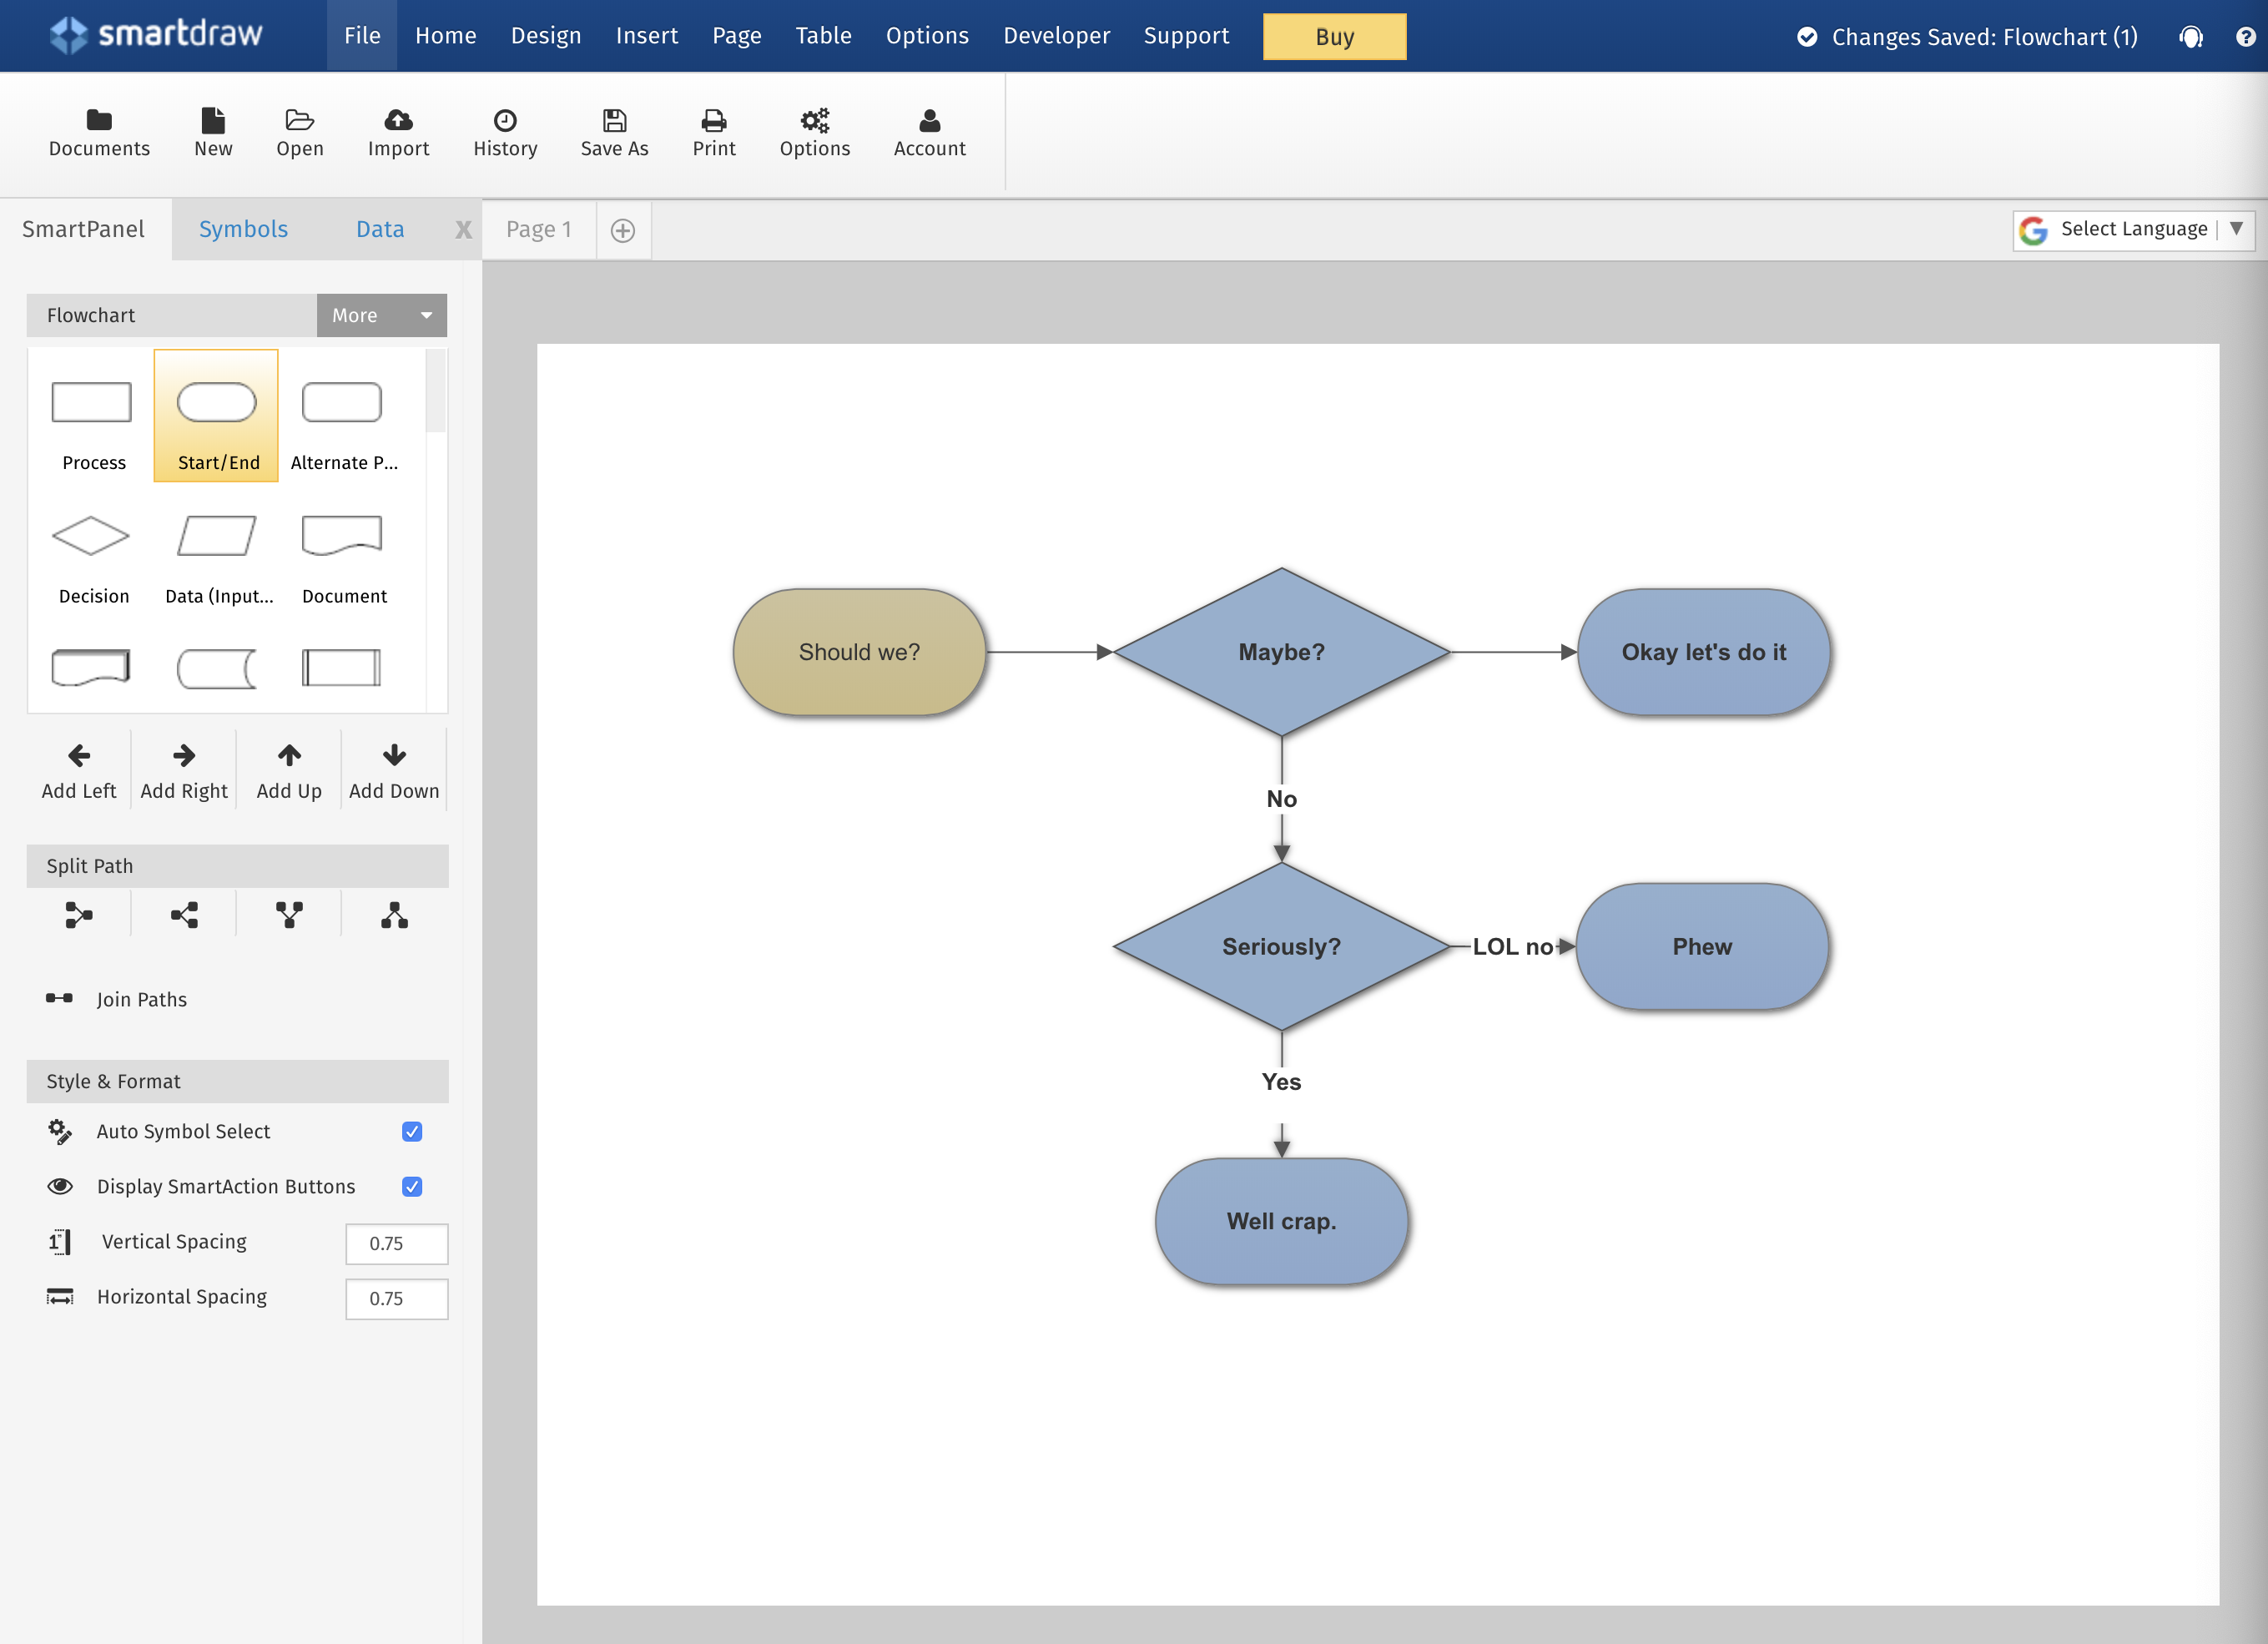Select the Add Left arrow icon
The image size is (2268, 1644).
[78, 757]
